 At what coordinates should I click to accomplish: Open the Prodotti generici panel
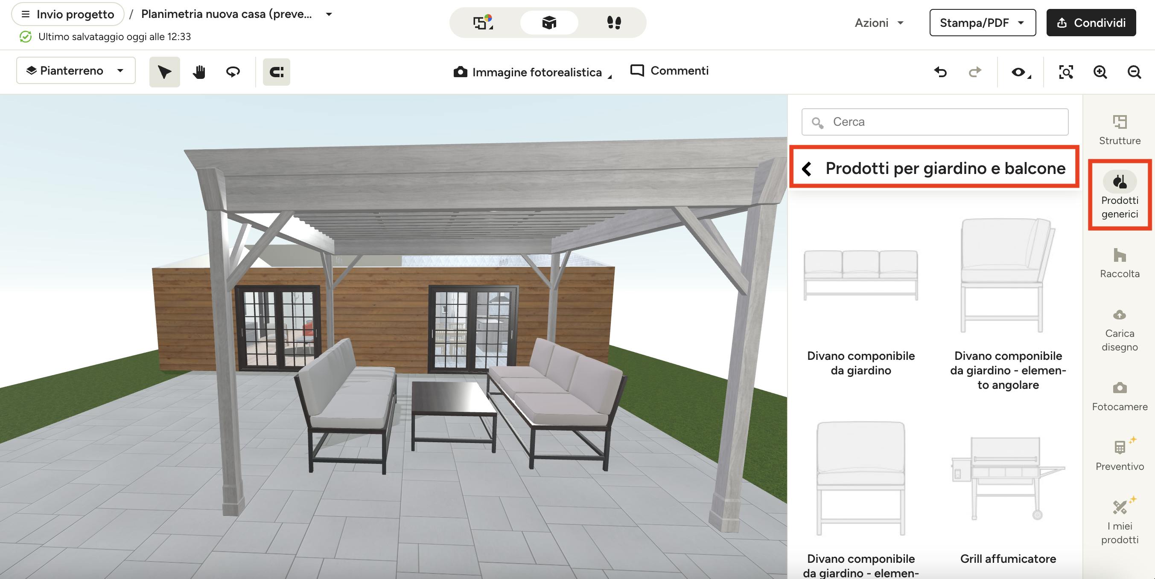1120,195
